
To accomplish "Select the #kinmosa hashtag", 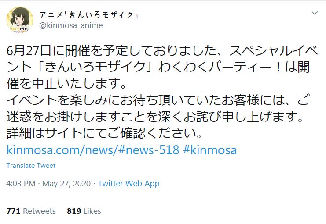I will pyautogui.click(x=209, y=150).
